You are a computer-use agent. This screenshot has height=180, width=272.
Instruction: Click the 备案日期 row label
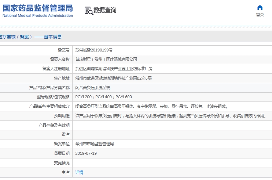(x=62, y=153)
